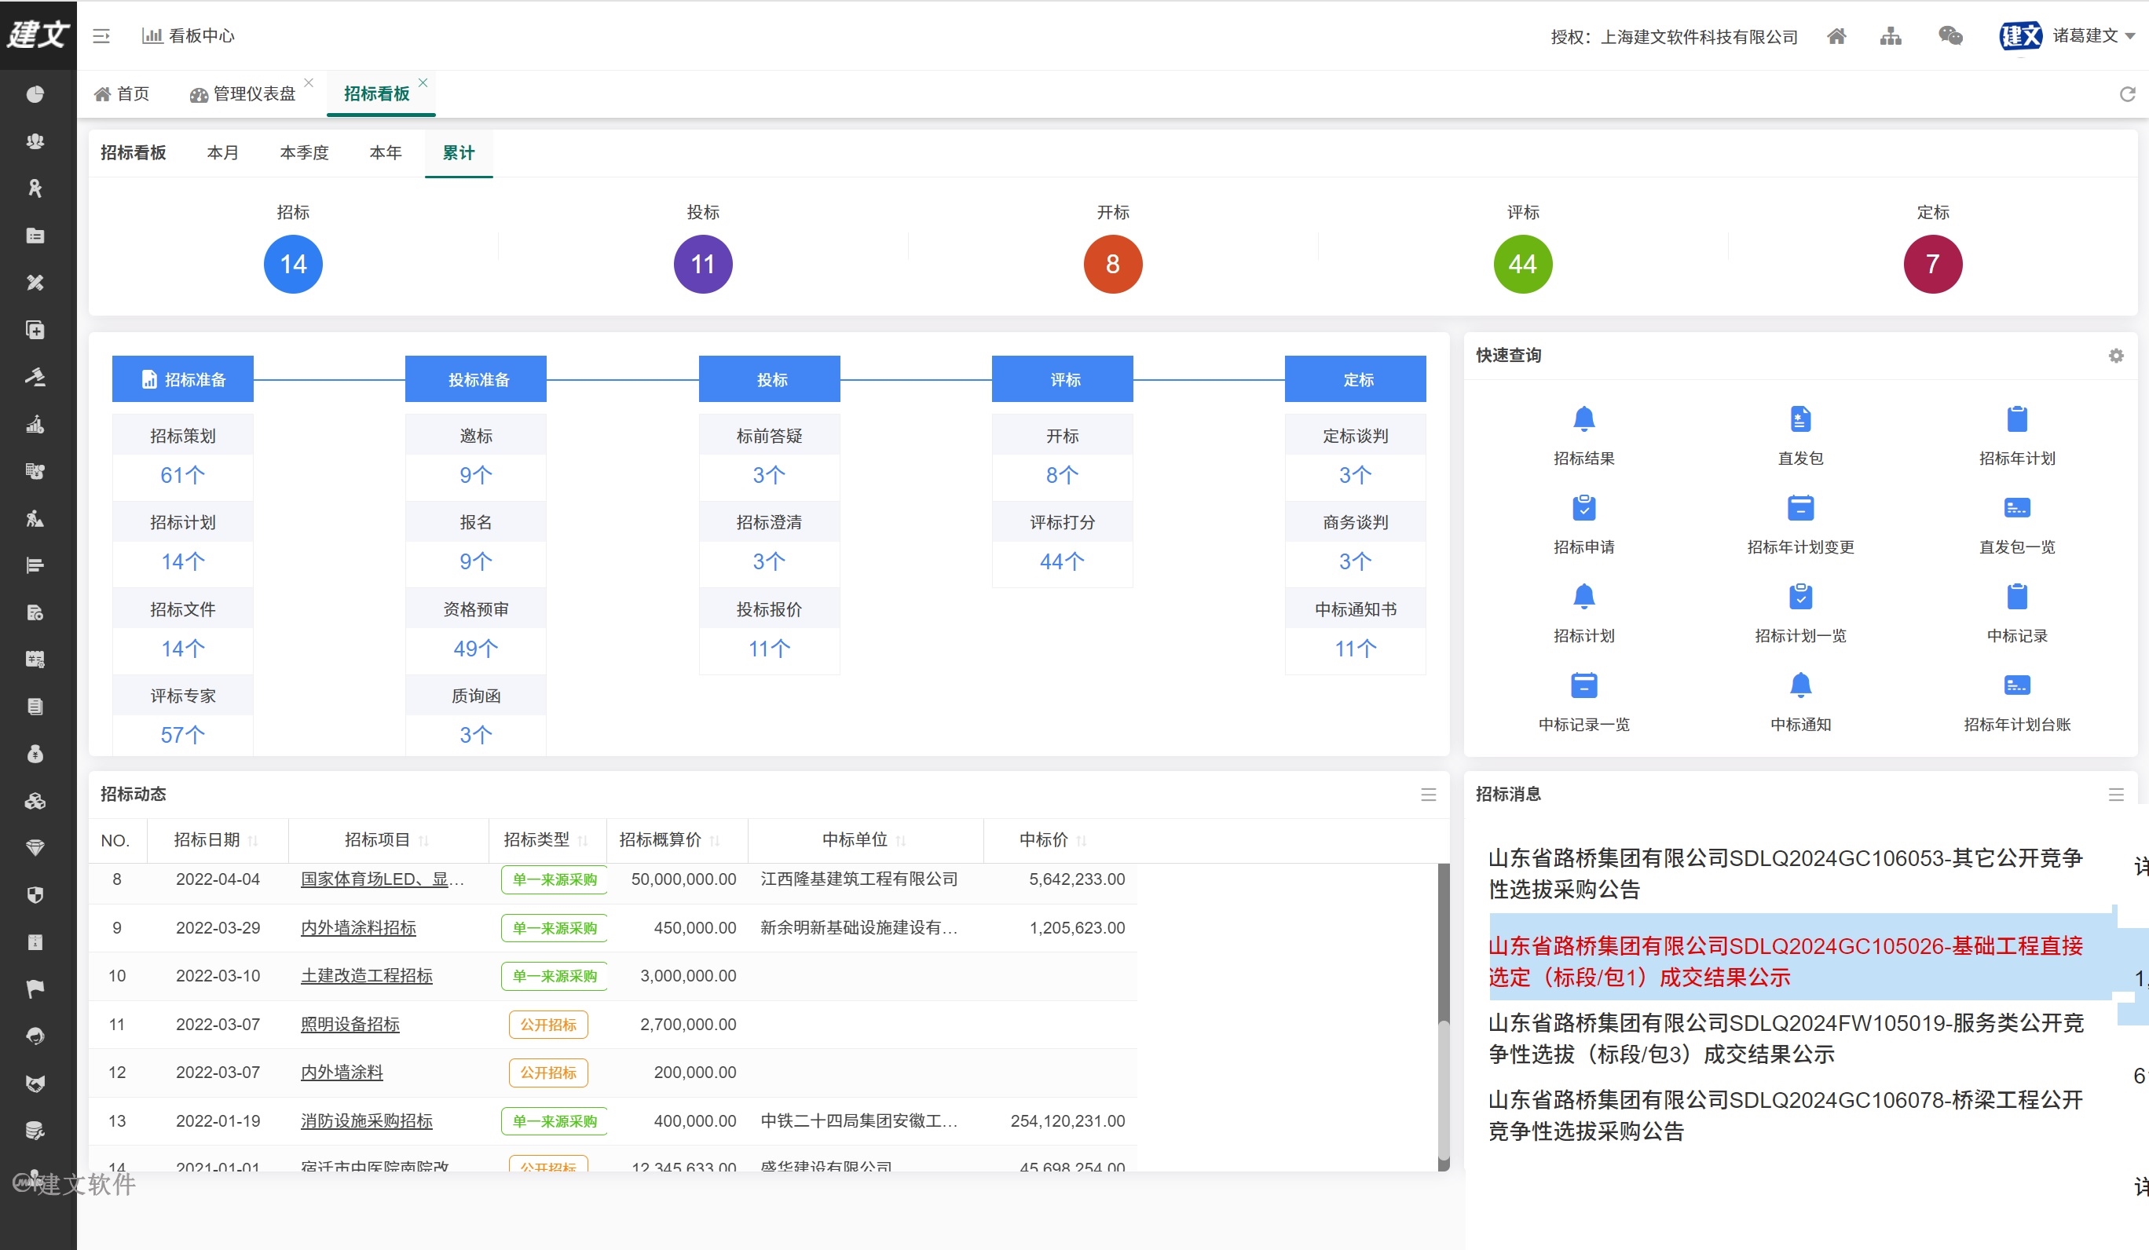This screenshot has width=2149, height=1250.
Task: Open the 招标消息 panel menu icon
Action: pos(2116,795)
